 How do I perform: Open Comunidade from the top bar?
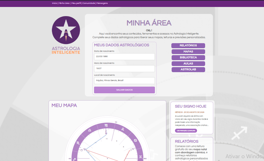(x=89, y=3)
